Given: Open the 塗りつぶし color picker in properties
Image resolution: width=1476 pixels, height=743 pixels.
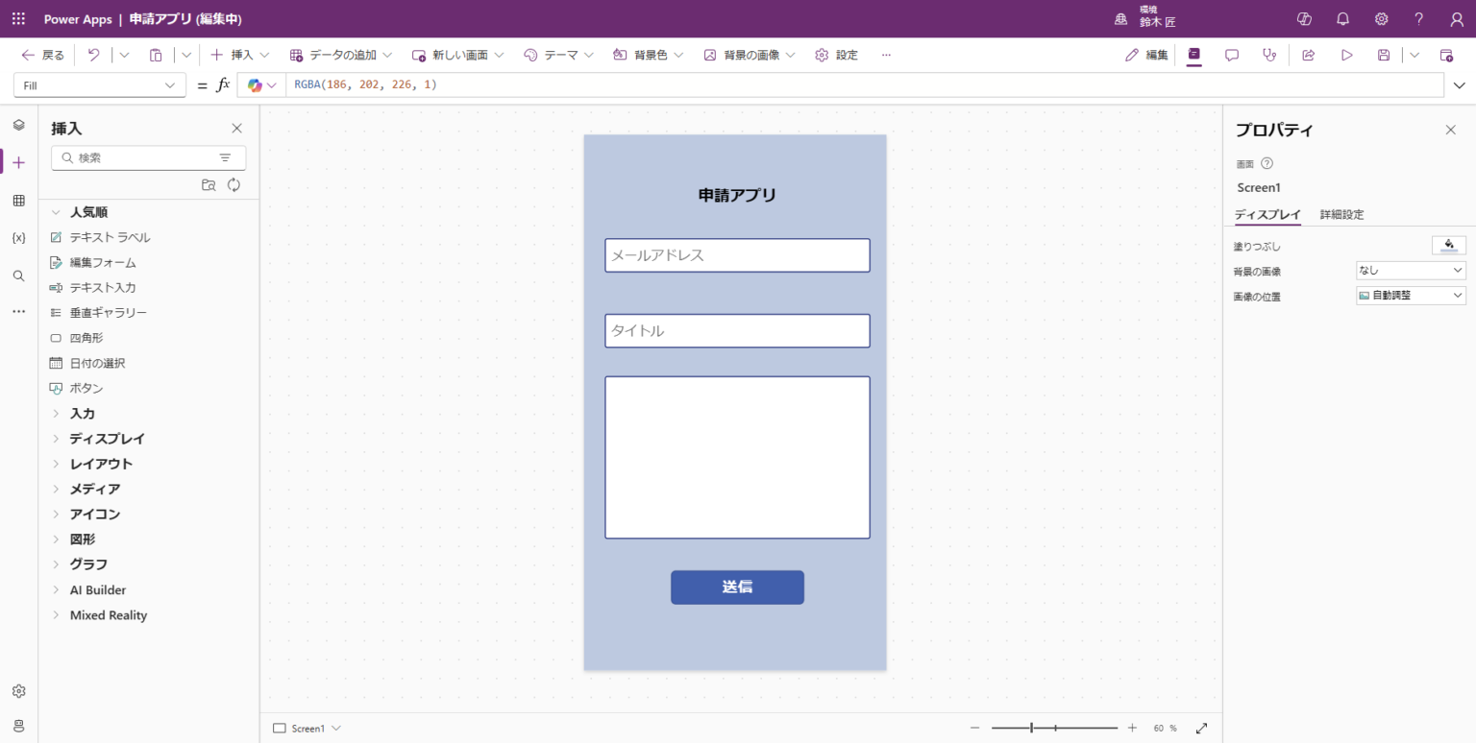Looking at the screenshot, I should click(1449, 245).
